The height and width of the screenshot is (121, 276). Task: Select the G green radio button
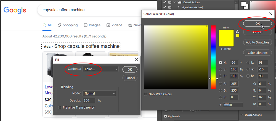pos(220,90)
